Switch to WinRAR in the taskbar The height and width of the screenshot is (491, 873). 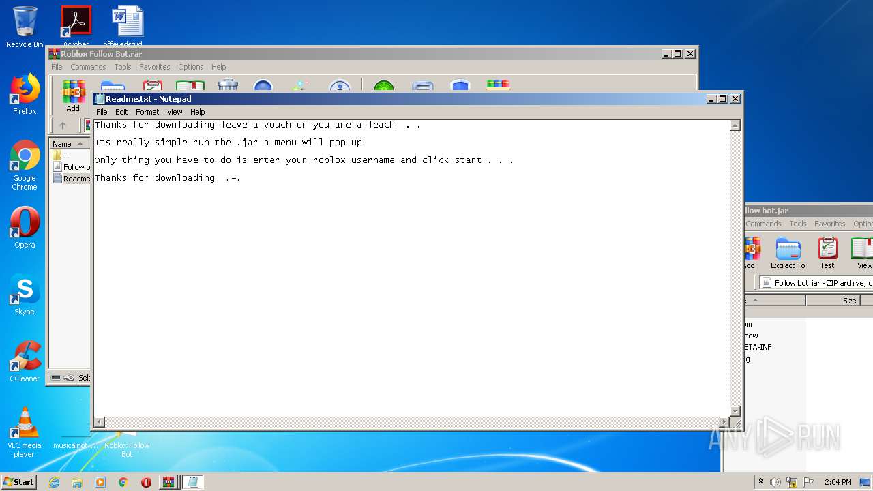(x=168, y=482)
